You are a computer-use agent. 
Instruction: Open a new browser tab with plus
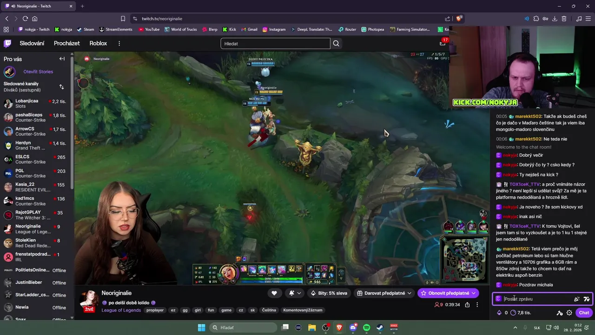(82, 6)
